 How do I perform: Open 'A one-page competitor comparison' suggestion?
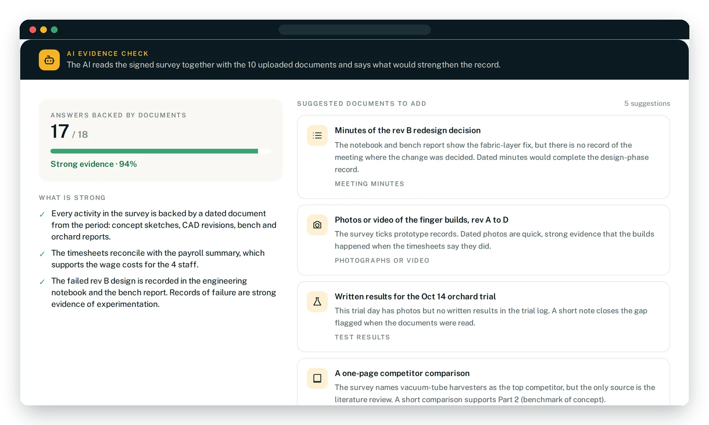(483, 382)
